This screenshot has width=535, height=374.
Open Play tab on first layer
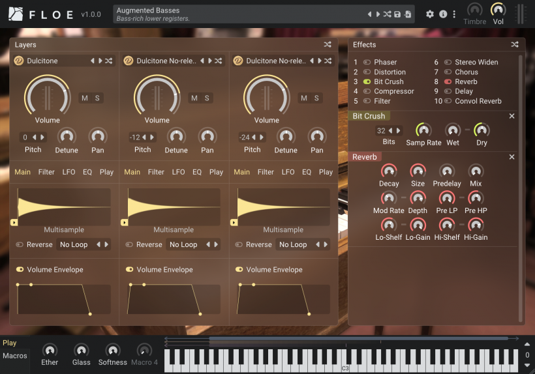click(x=106, y=172)
